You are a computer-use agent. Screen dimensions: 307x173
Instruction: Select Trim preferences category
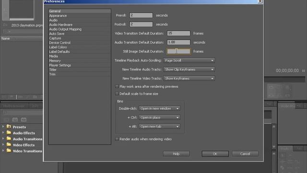80,74
